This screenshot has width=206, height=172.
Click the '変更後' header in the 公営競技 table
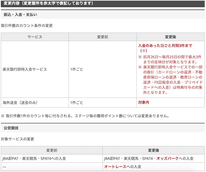(154, 150)
